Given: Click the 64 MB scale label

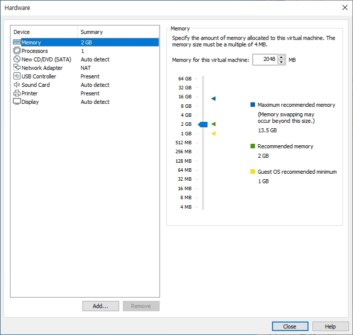Looking at the screenshot, I should point(184,170).
